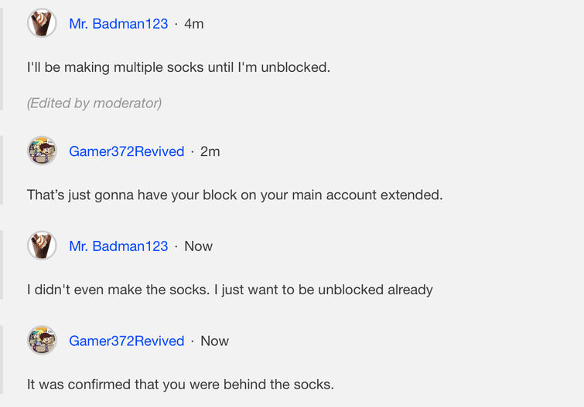Visit Gamer372Revived profile link on the 2m comment
This screenshot has width=584, height=407.
[x=127, y=151]
